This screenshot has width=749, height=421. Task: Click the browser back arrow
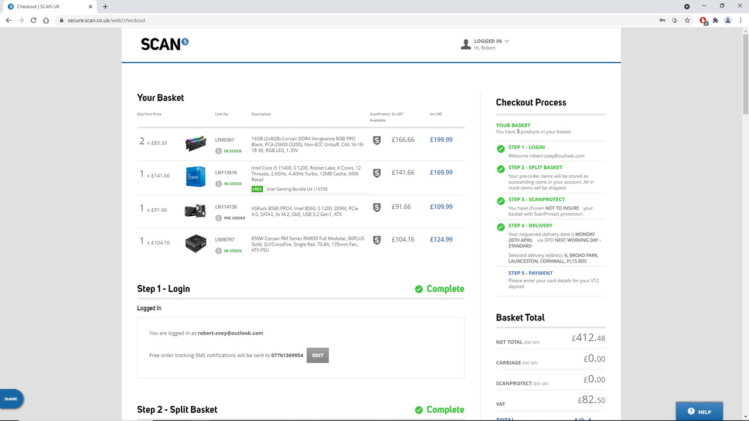pyautogui.click(x=8, y=20)
